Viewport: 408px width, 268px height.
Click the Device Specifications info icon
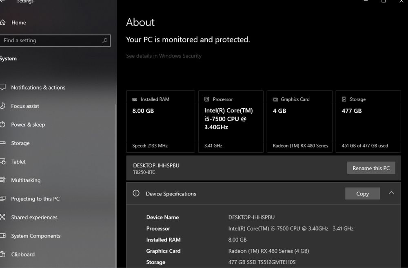136,193
